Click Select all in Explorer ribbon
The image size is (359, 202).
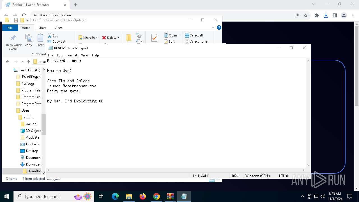pos(194,35)
